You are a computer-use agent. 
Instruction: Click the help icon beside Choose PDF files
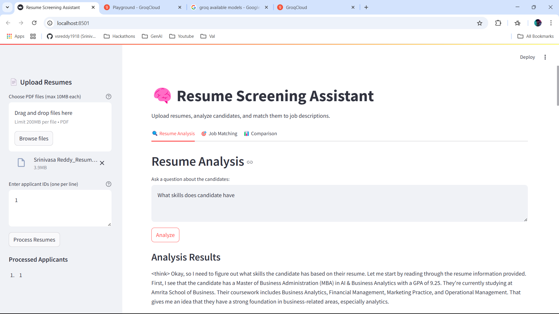(x=109, y=97)
